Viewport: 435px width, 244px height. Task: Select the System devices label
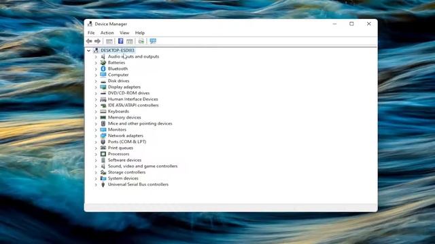coord(123,178)
